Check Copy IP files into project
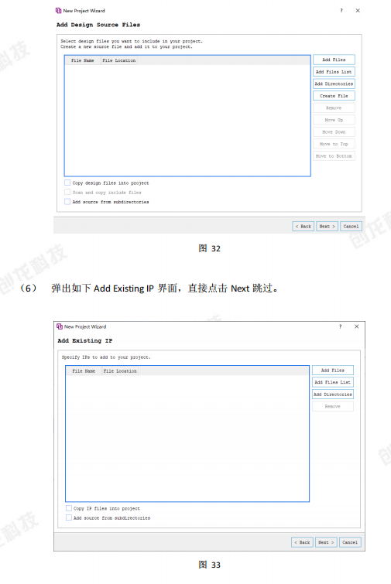391x584 pixels. [x=69, y=508]
